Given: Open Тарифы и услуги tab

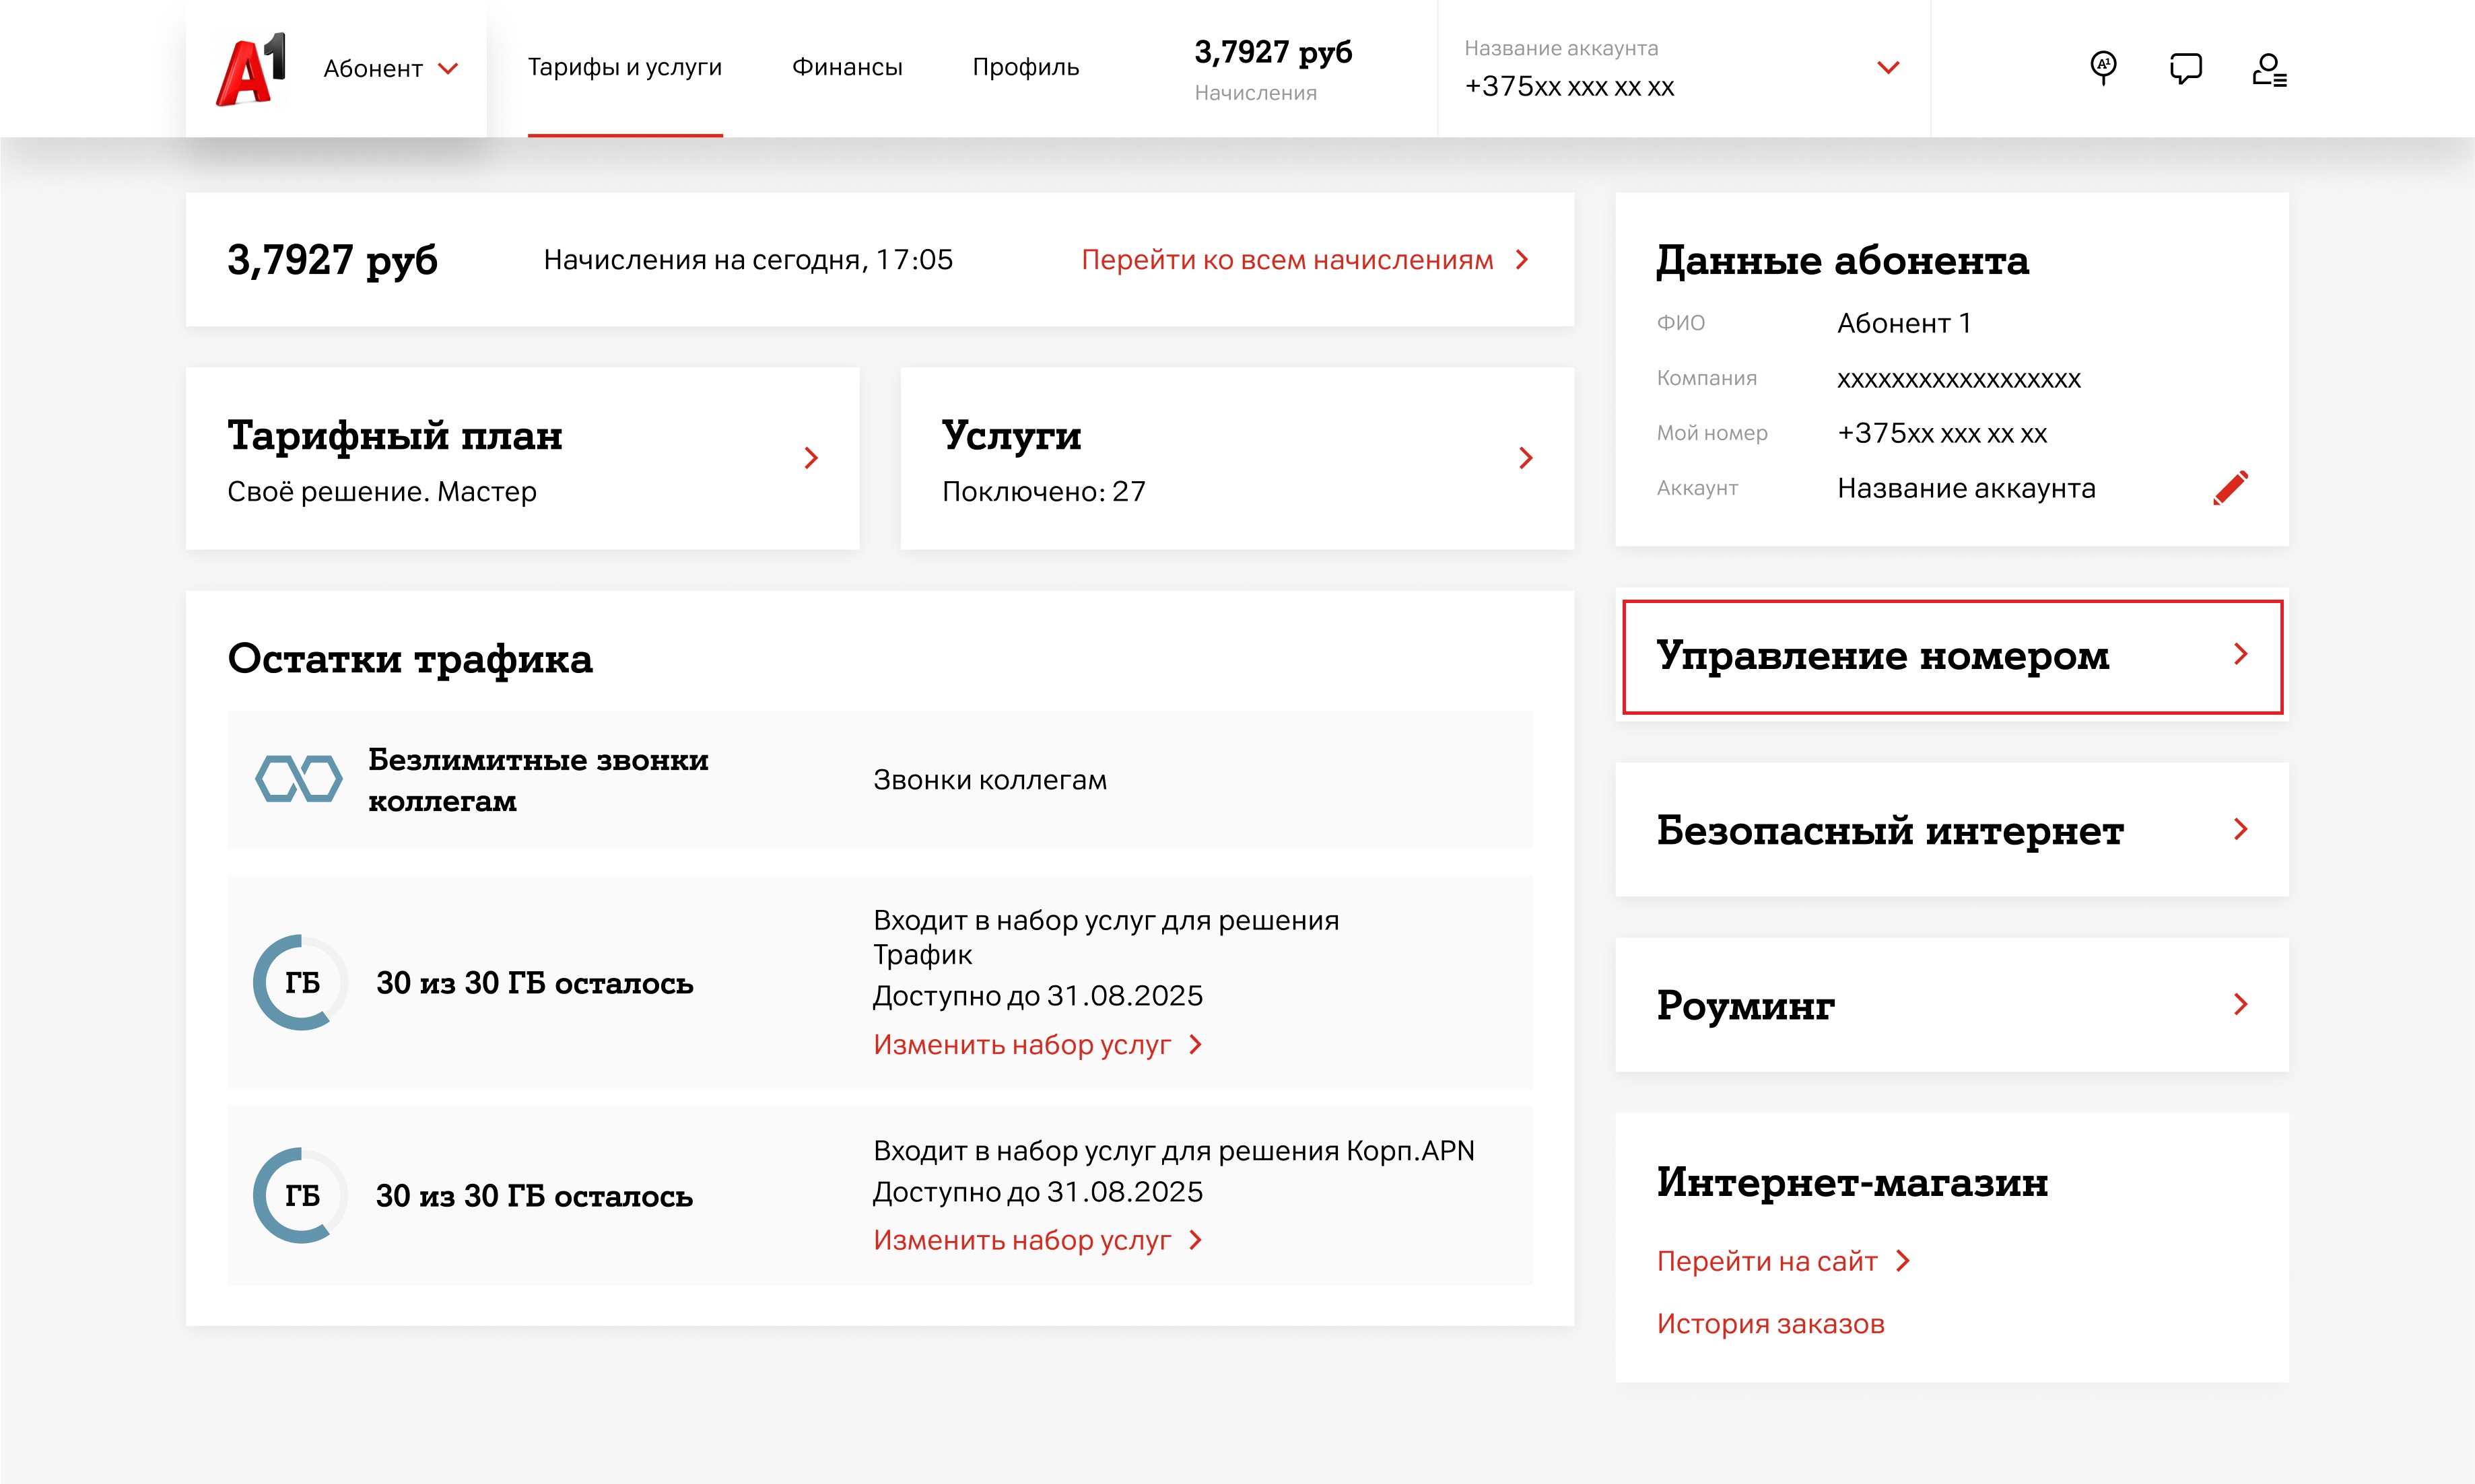Looking at the screenshot, I should click(624, 67).
